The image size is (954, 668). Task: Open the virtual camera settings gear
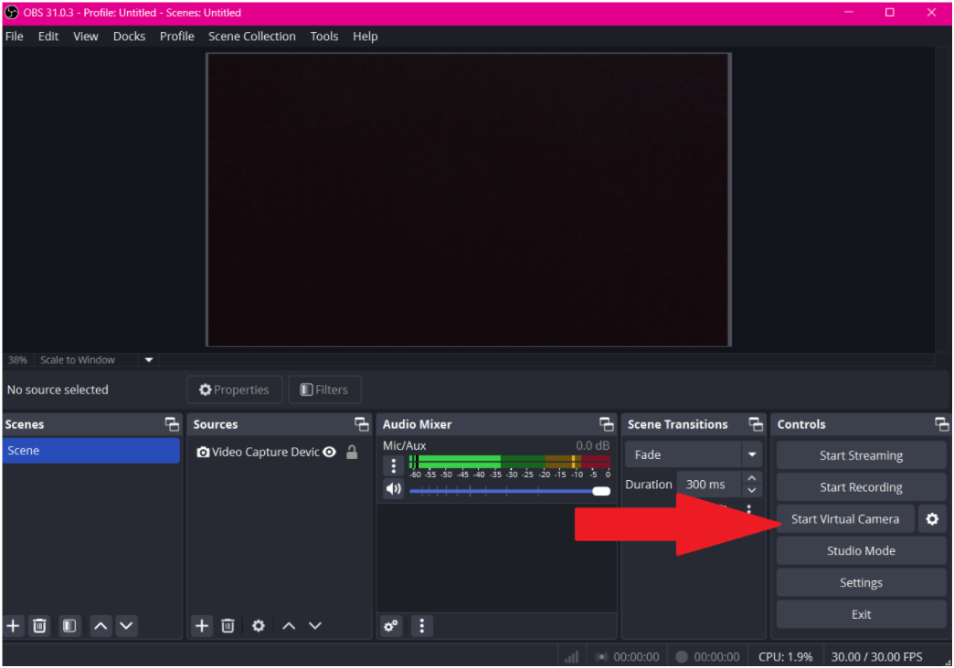(932, 519)
